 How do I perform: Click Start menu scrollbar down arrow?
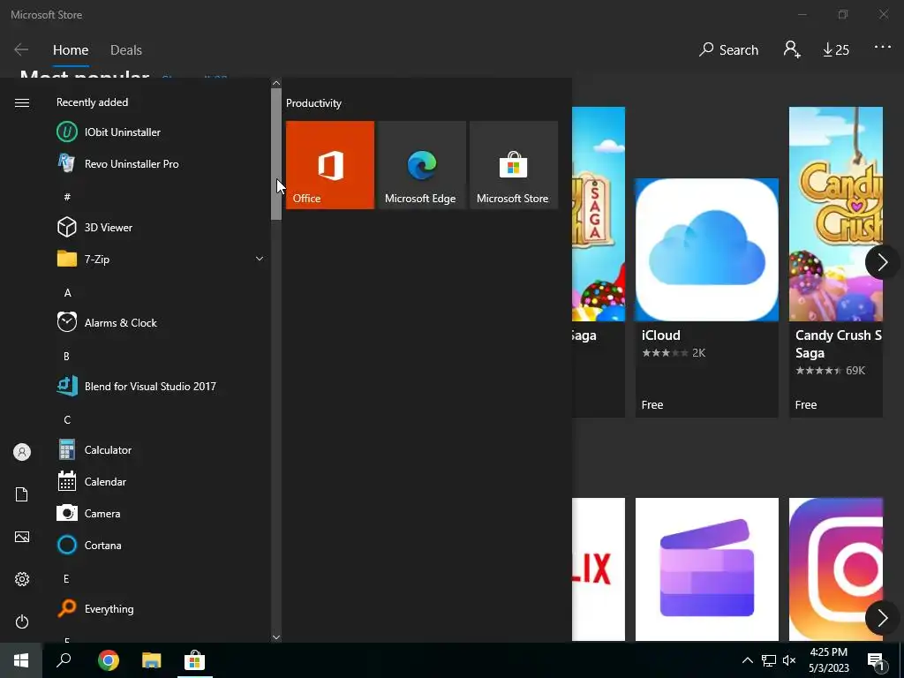coord(276,637)
